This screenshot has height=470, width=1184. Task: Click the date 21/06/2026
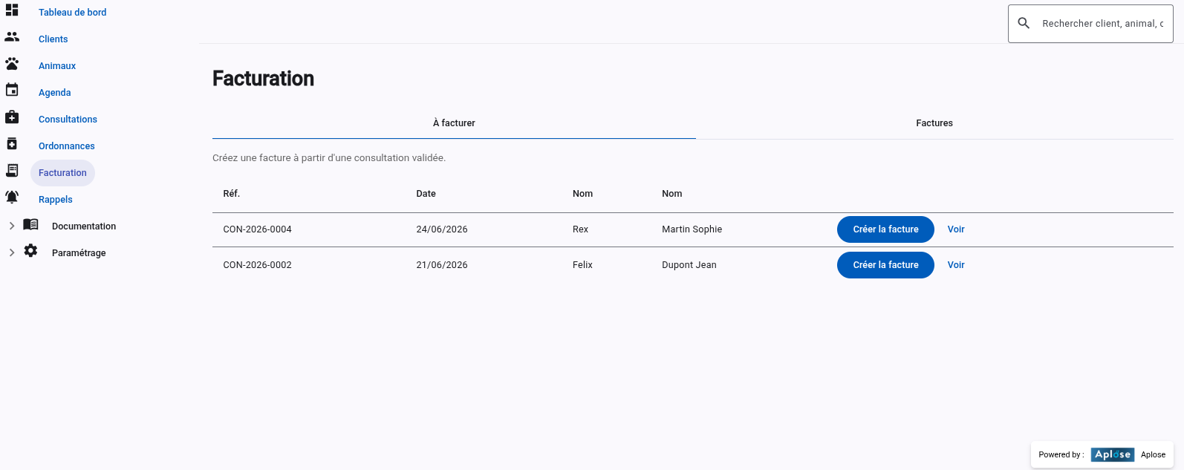(442, 265)
